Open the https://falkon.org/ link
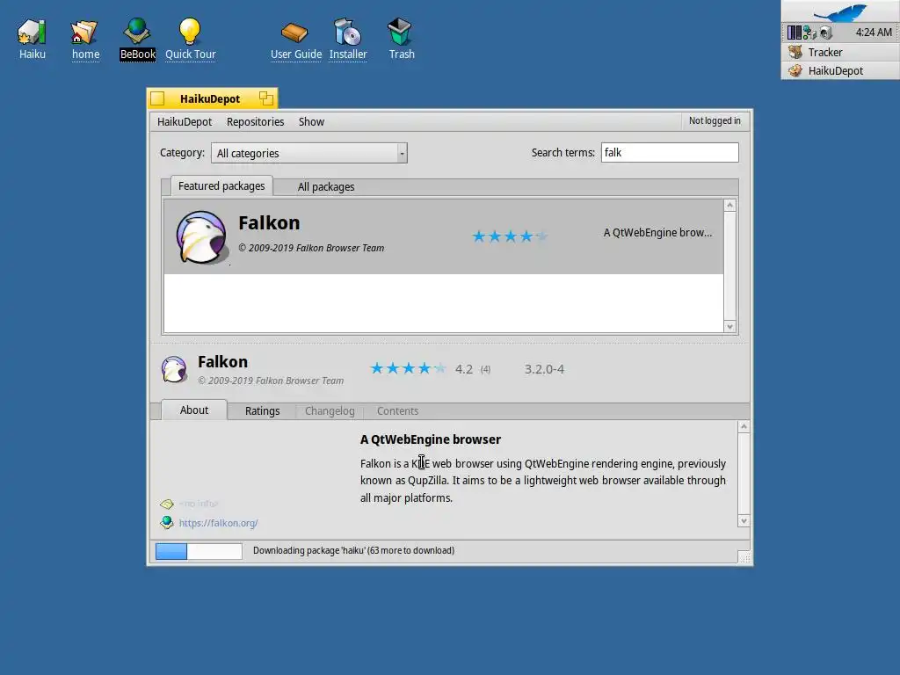Screen dimensions: 900x675 click(218, 523)
